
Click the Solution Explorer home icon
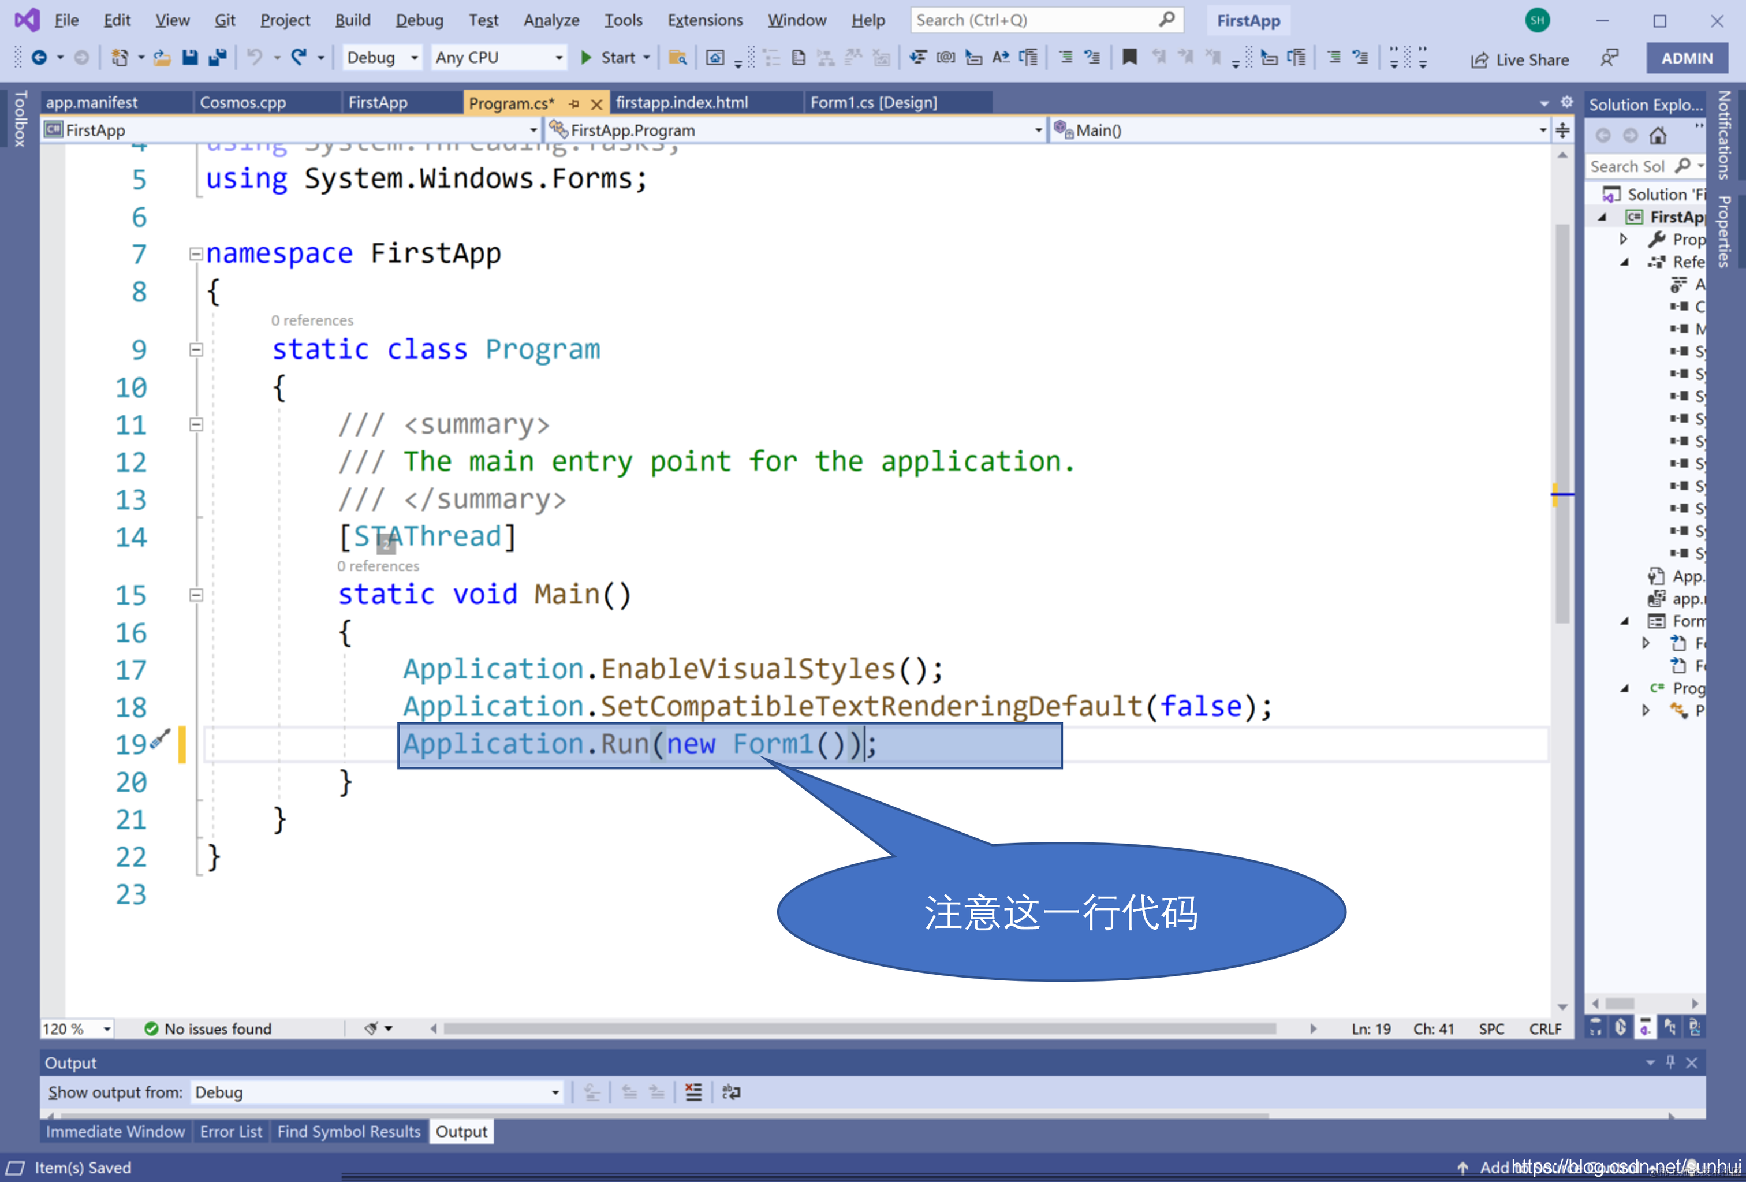[x=1657, y=135]
